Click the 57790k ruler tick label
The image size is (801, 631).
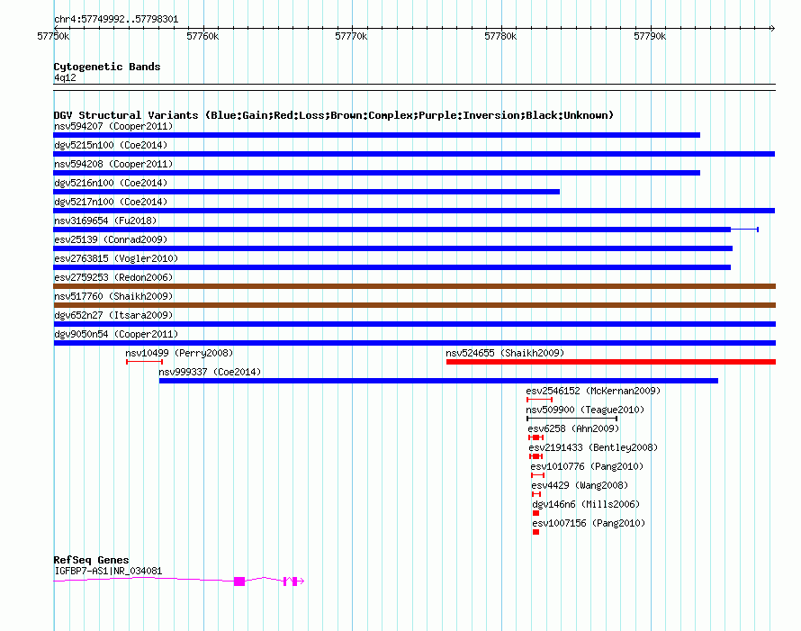pos(650,36)
